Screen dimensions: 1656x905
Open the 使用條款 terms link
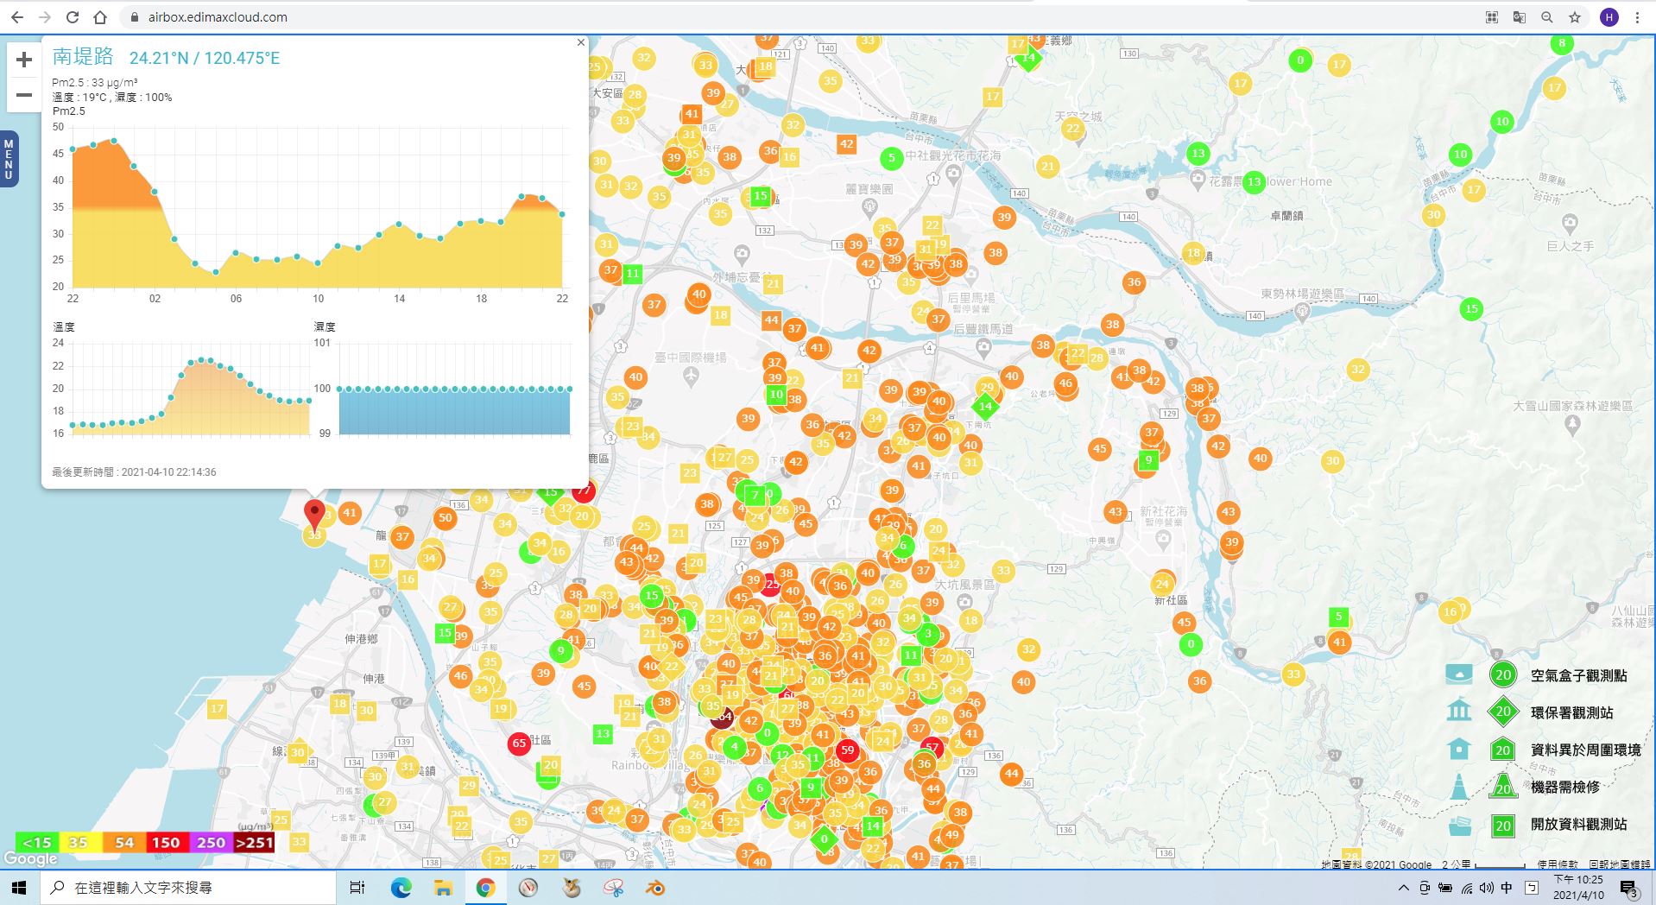click(x=1558, y=864)
